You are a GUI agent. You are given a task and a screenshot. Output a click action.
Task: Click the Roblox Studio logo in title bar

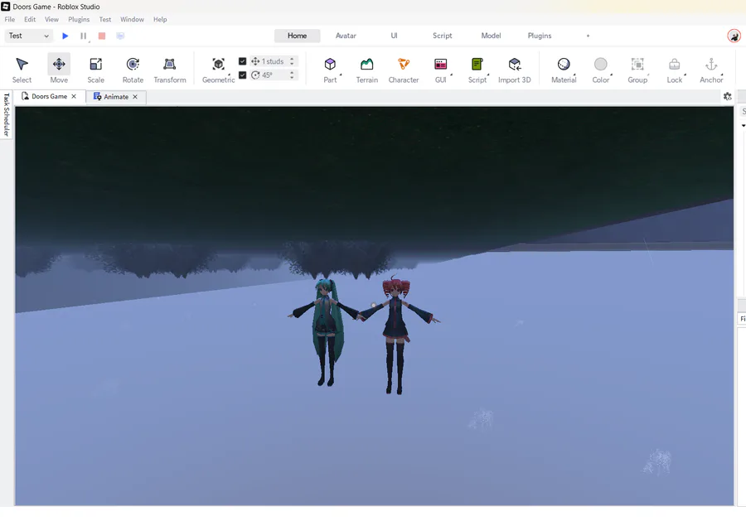click(x=5, y=6)
